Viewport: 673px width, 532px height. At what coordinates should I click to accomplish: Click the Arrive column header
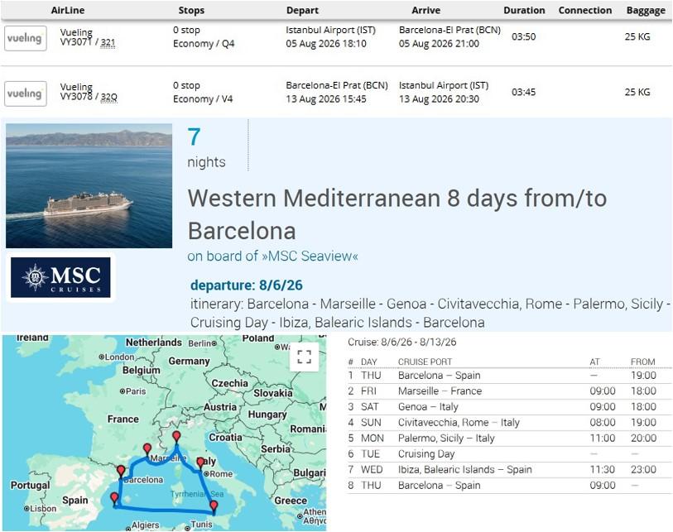coord(425,10)
